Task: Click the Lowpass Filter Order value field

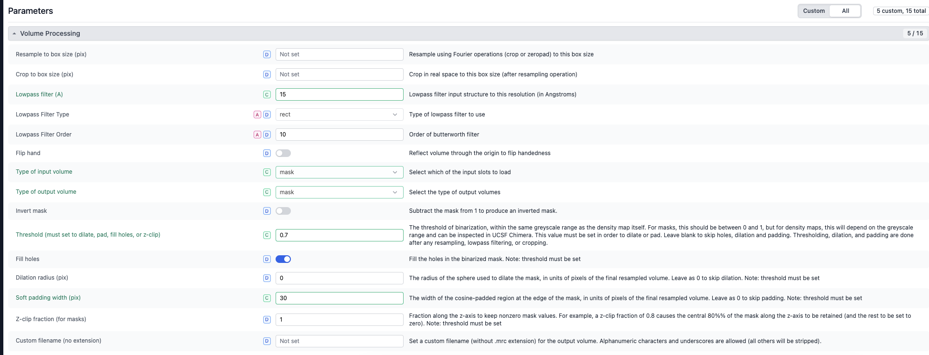Action: (339, 135)
